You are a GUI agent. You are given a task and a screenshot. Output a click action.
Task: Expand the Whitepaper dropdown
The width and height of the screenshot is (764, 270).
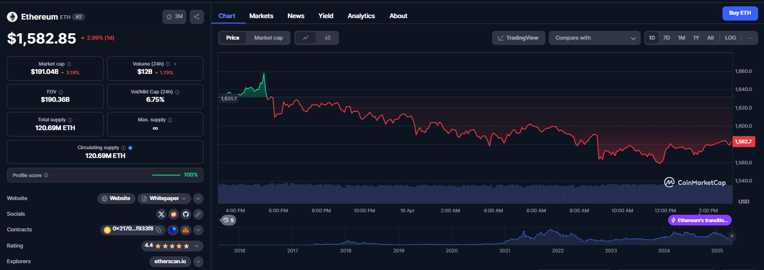tap(164, 198)
